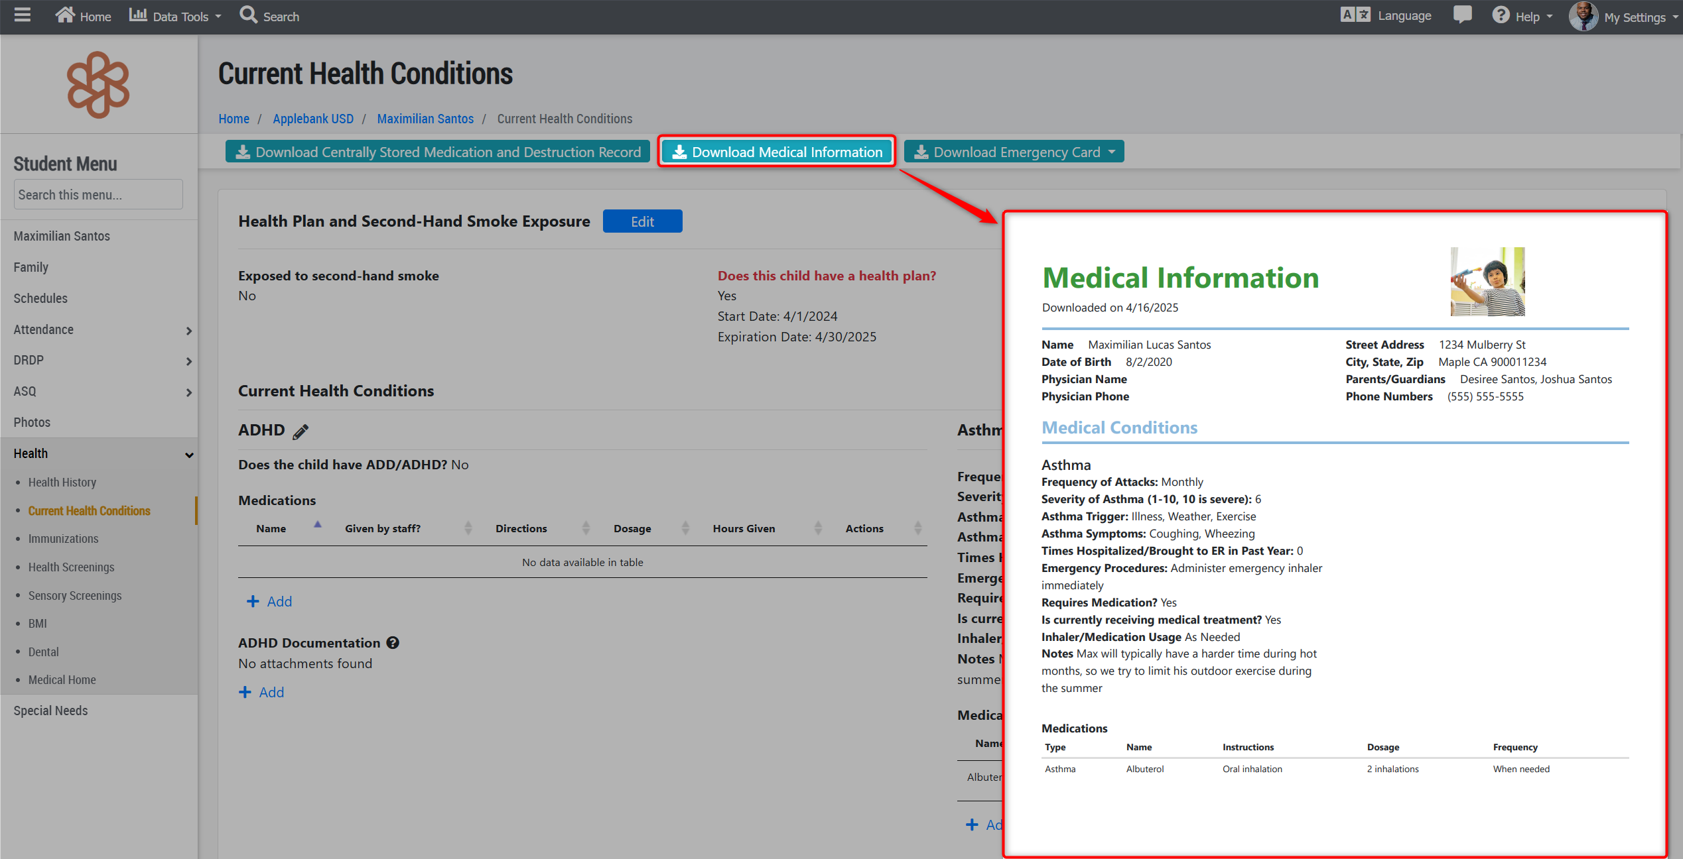Sort medications table by Name column
This screenshot has height=859, width=1683.
tap(271, 528)
